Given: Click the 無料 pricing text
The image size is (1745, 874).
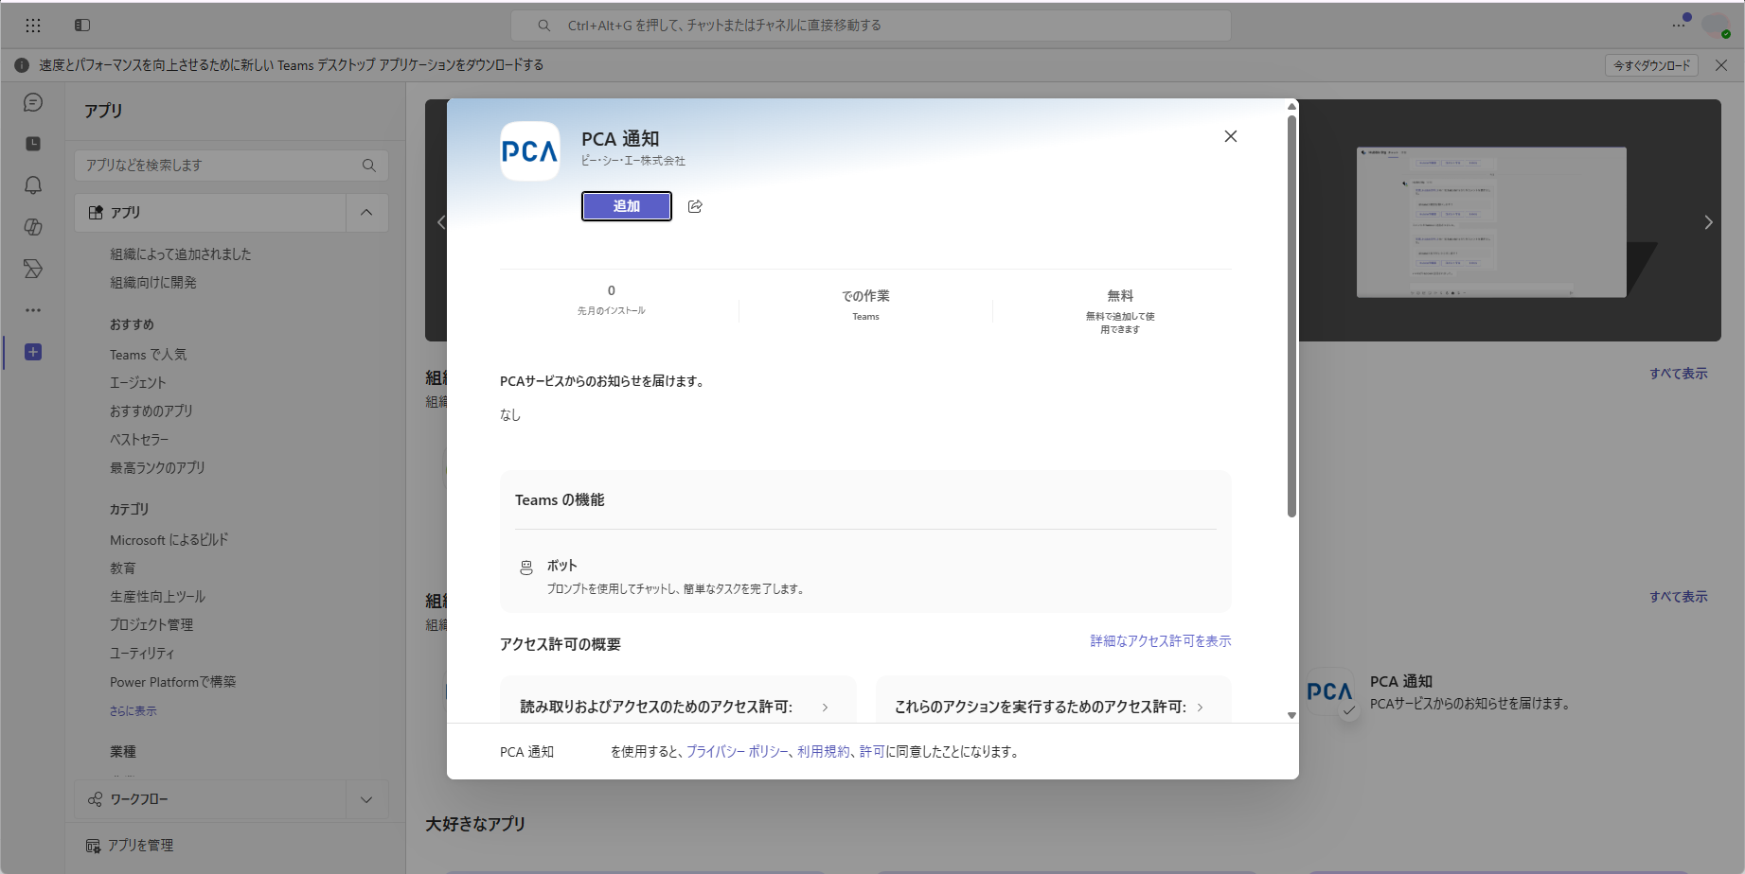Looking at the screenshot, I should pyautogui.click(x=1120, y=296).
